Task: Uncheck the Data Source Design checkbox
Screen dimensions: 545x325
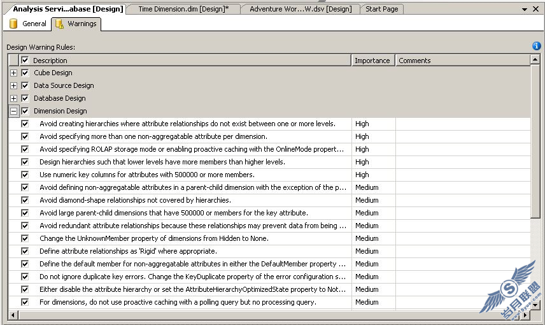Action: point(25,85)
